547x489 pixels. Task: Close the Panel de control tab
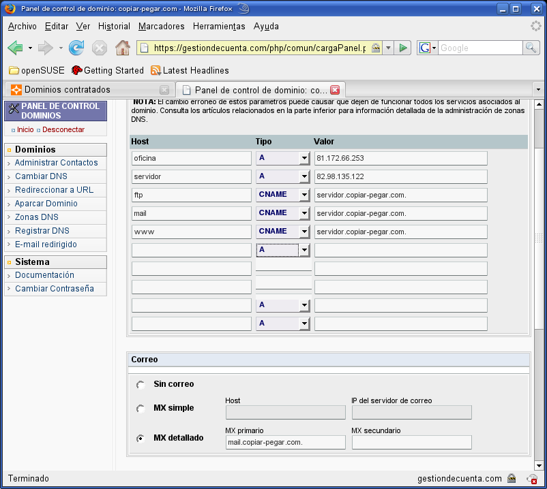coord(335,90)
